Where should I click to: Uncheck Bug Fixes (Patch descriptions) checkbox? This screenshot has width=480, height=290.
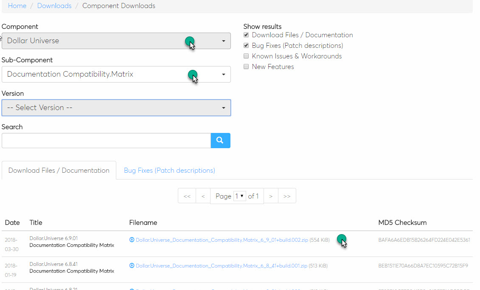tap(246, 45)
